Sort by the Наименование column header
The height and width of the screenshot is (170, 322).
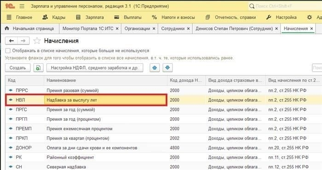[105, 80]
